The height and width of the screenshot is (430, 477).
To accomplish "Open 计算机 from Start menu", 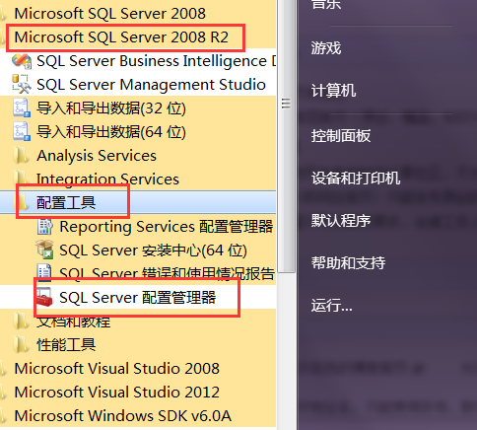I will [333, 91].
